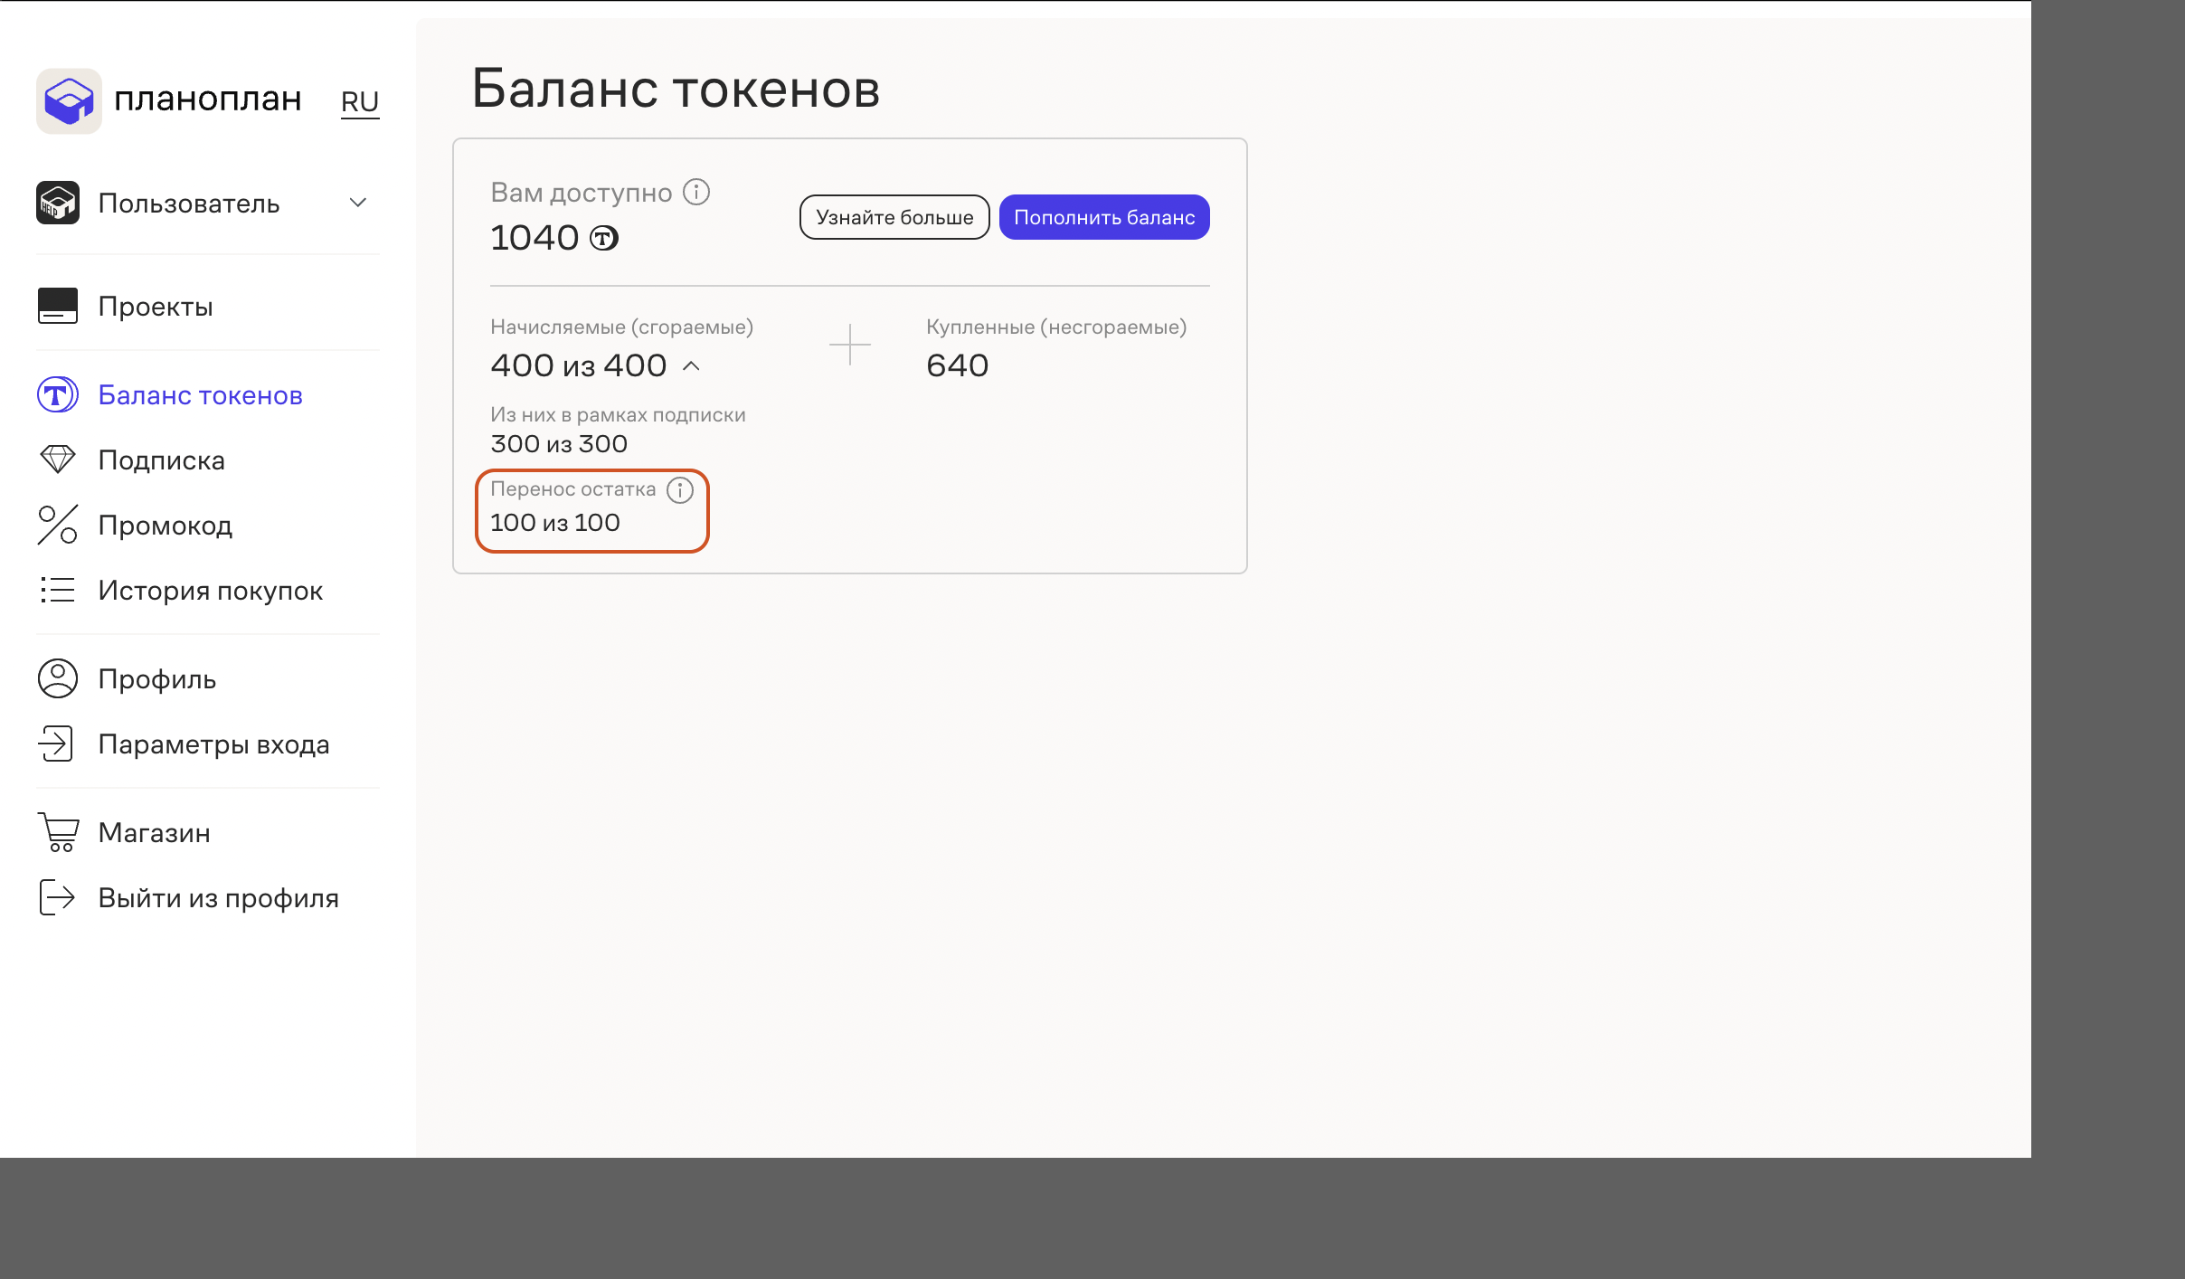This screenshot has width=2185, height=1279.
Task: Open the Проекты section via its icon
Action: [58, 306]
